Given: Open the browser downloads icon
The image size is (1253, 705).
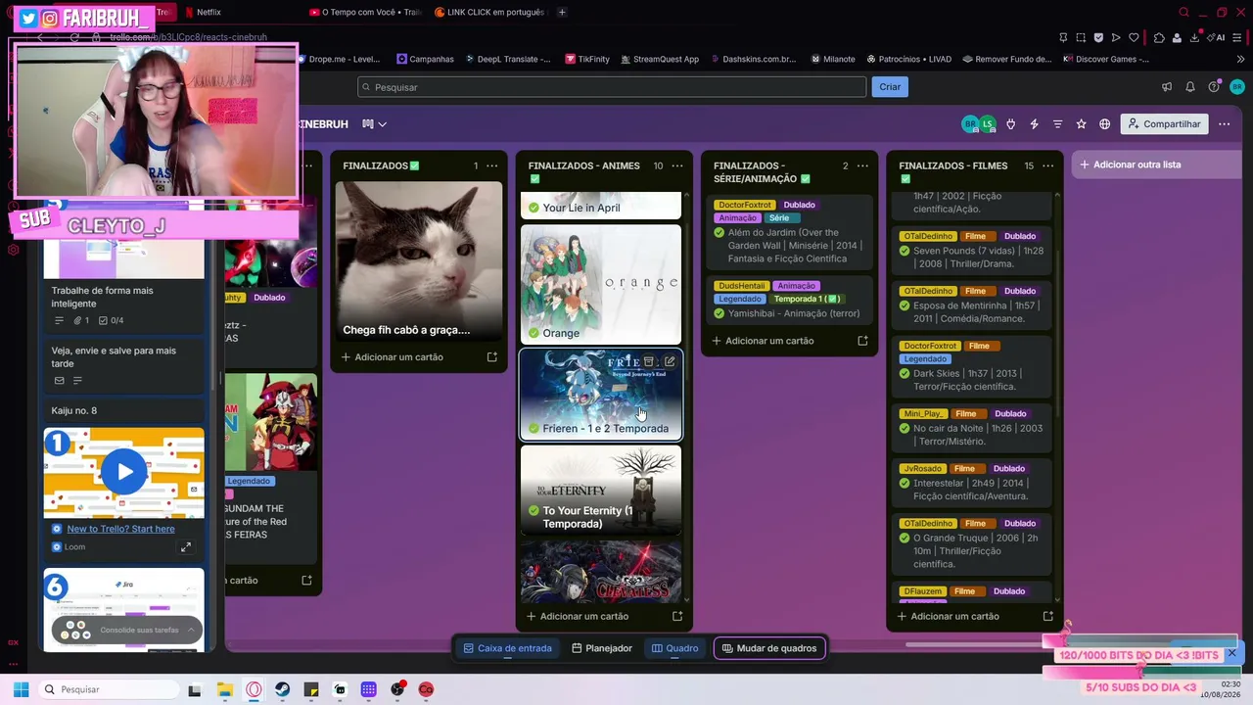Looking at the screenshot, I should (x=1195, y=38).
